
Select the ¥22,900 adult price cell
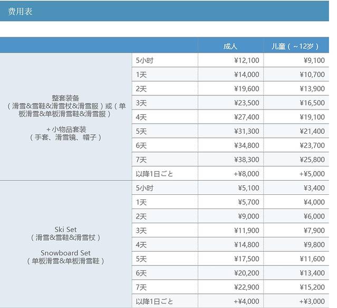point(246,287)
